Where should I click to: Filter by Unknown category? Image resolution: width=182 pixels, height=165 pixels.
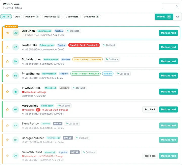(x=91, y=17)
